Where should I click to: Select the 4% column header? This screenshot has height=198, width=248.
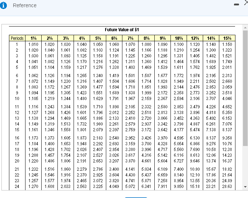click(82, 38)
